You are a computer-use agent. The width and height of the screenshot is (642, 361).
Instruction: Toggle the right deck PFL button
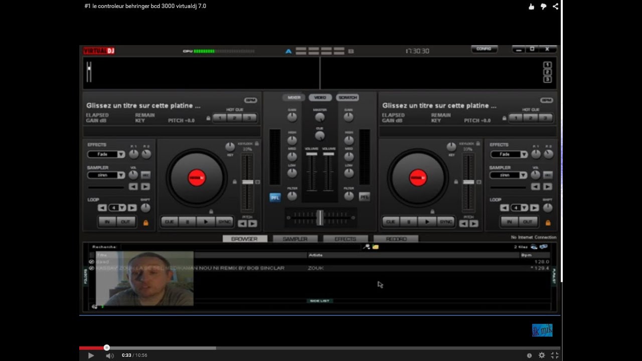click(364, 197)
